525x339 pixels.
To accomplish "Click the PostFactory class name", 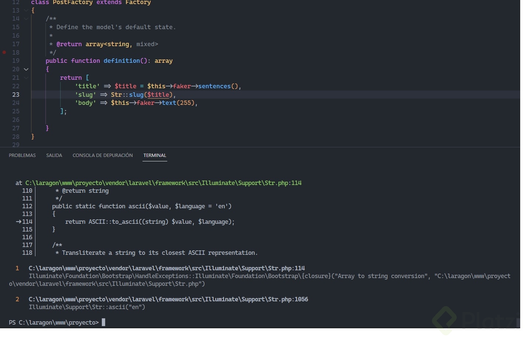I will tap(73, 3).
